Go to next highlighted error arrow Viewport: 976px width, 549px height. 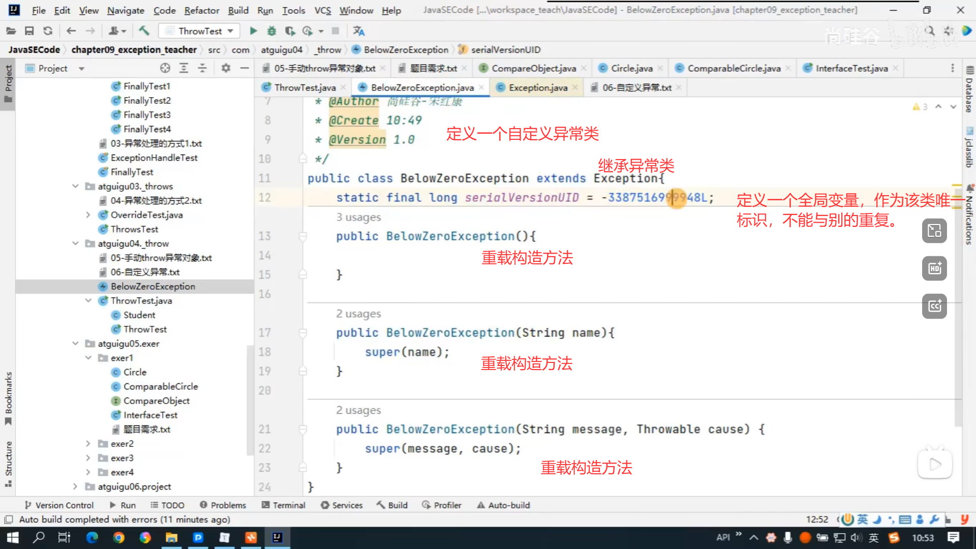953,107
